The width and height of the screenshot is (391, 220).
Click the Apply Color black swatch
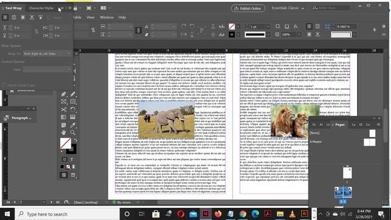pos(62,167)
